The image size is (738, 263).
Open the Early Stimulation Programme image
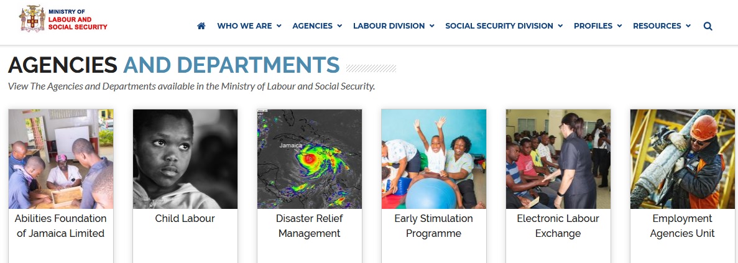click(434, 159)
